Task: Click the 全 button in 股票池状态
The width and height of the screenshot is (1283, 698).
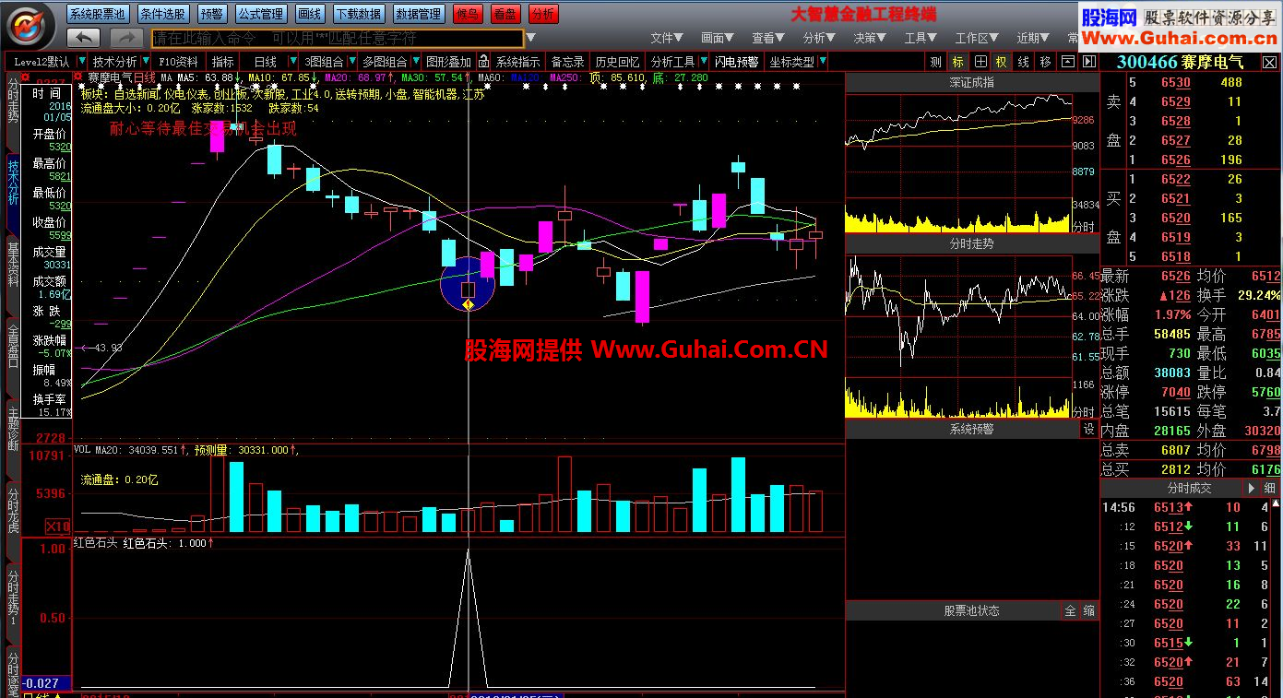Action: (x=1070, y=610)
